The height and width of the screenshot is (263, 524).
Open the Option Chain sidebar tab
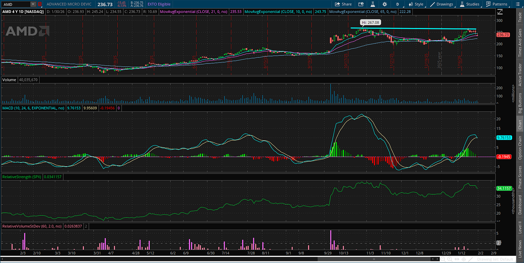(520, 148)
